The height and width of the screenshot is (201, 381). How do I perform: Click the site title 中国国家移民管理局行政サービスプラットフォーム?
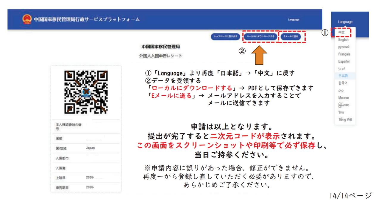87,20
